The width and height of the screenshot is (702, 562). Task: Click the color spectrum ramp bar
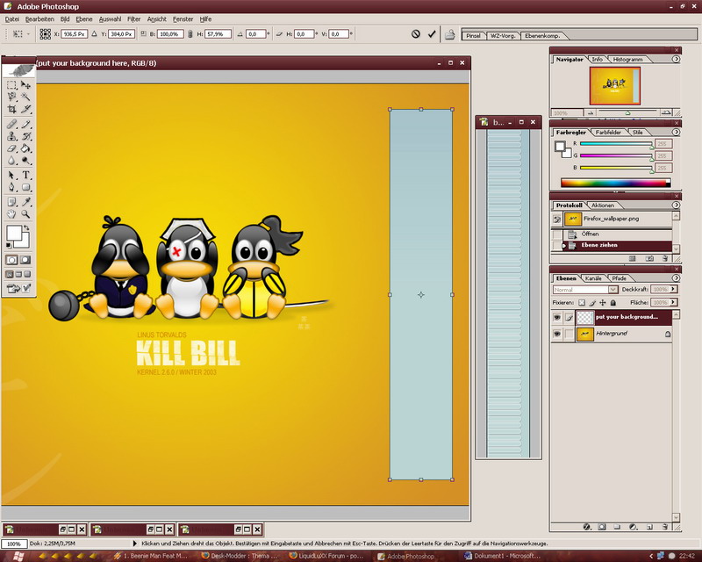coord(615,183)
